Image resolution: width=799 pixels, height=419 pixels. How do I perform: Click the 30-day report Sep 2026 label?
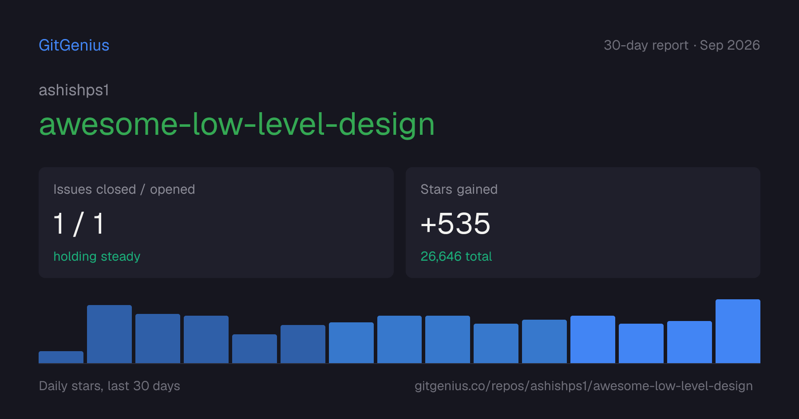[682, 45]
